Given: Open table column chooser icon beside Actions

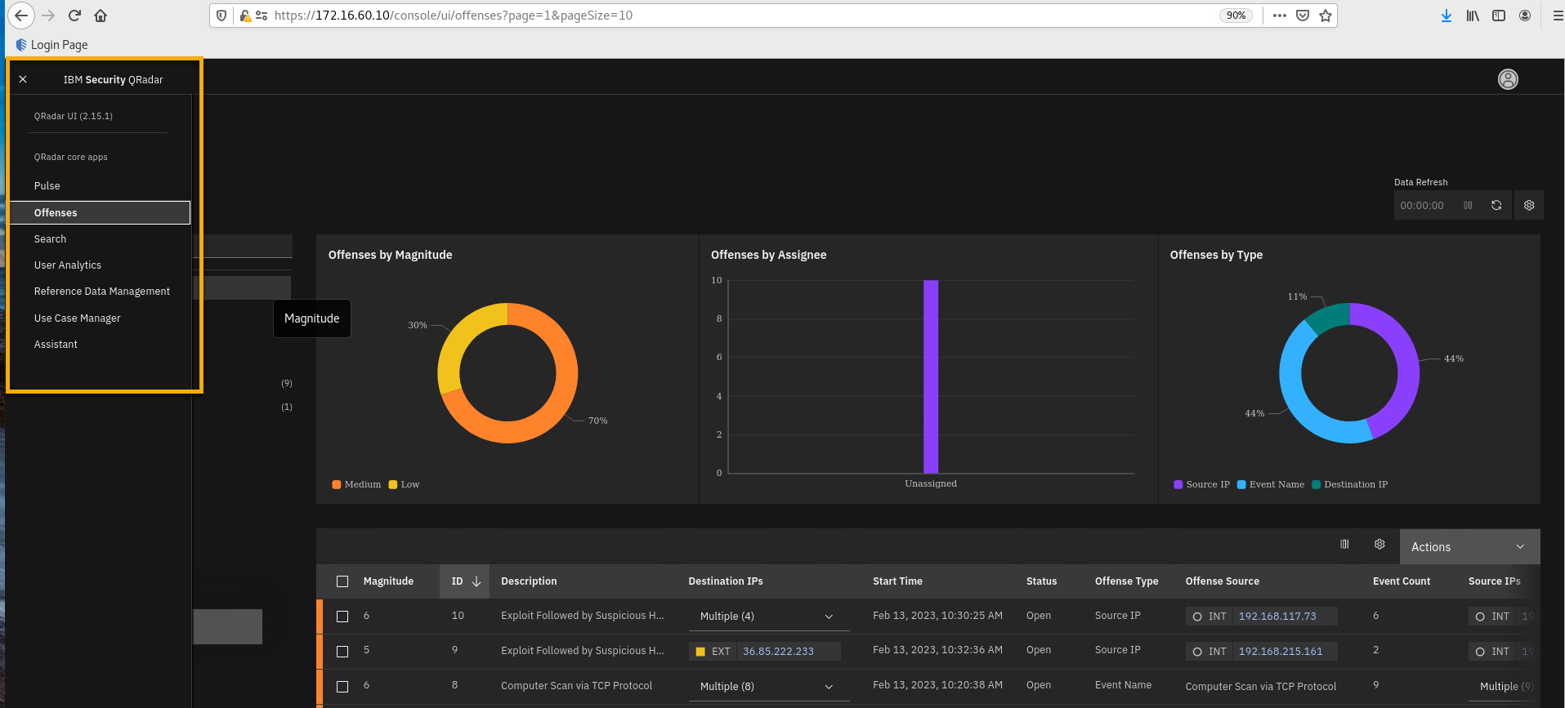Looking at the screenshot, I should click(x=1344, y=545).
